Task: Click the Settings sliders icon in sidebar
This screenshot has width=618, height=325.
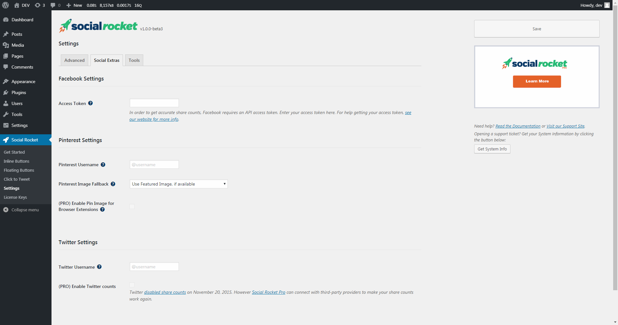Action: point(6,125)
